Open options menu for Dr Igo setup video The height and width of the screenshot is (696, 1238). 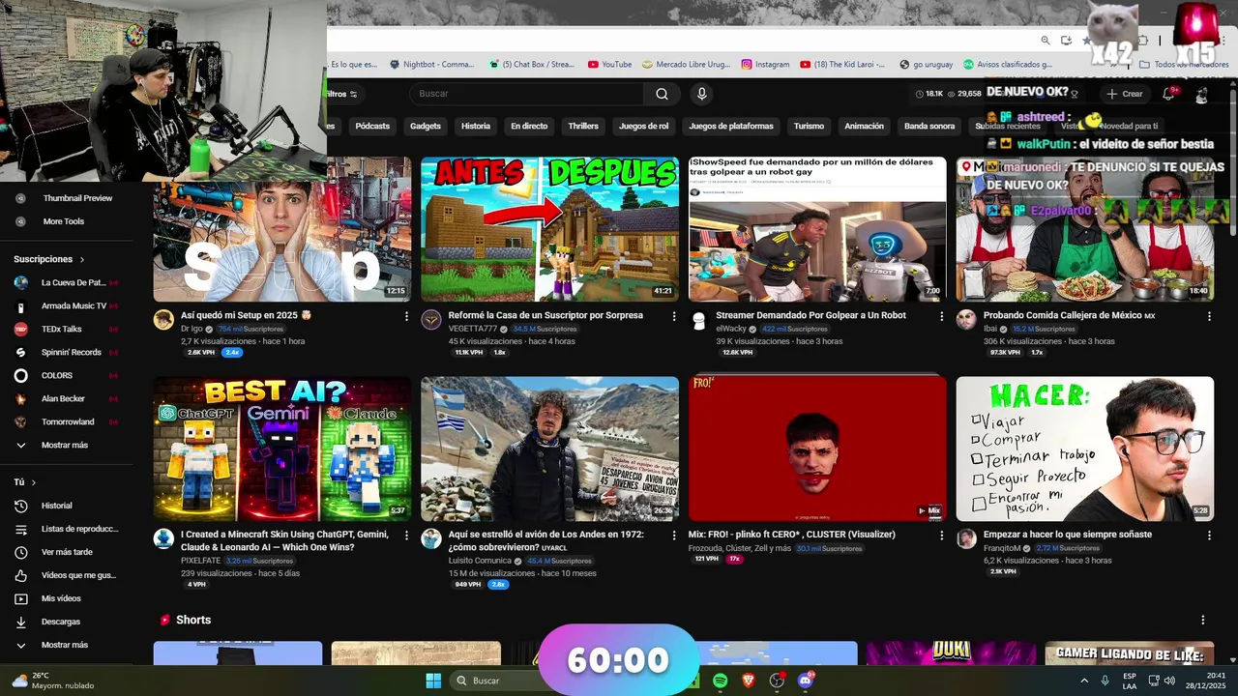click(406, 316)
